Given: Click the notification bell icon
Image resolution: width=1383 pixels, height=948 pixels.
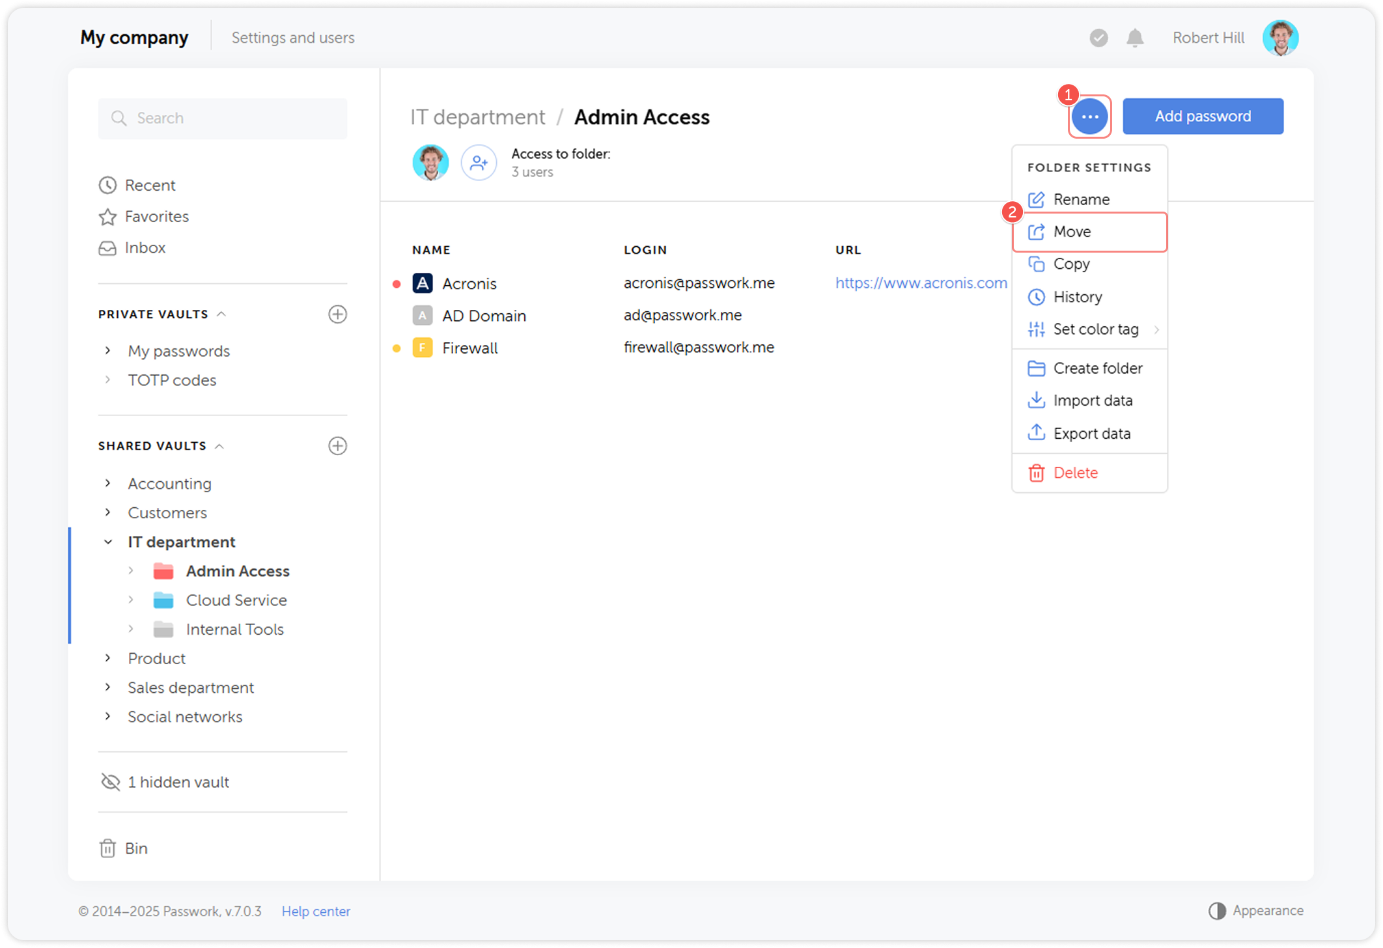Looking at the screenshot, I should pyautogui.click(x=1135, y=38).
